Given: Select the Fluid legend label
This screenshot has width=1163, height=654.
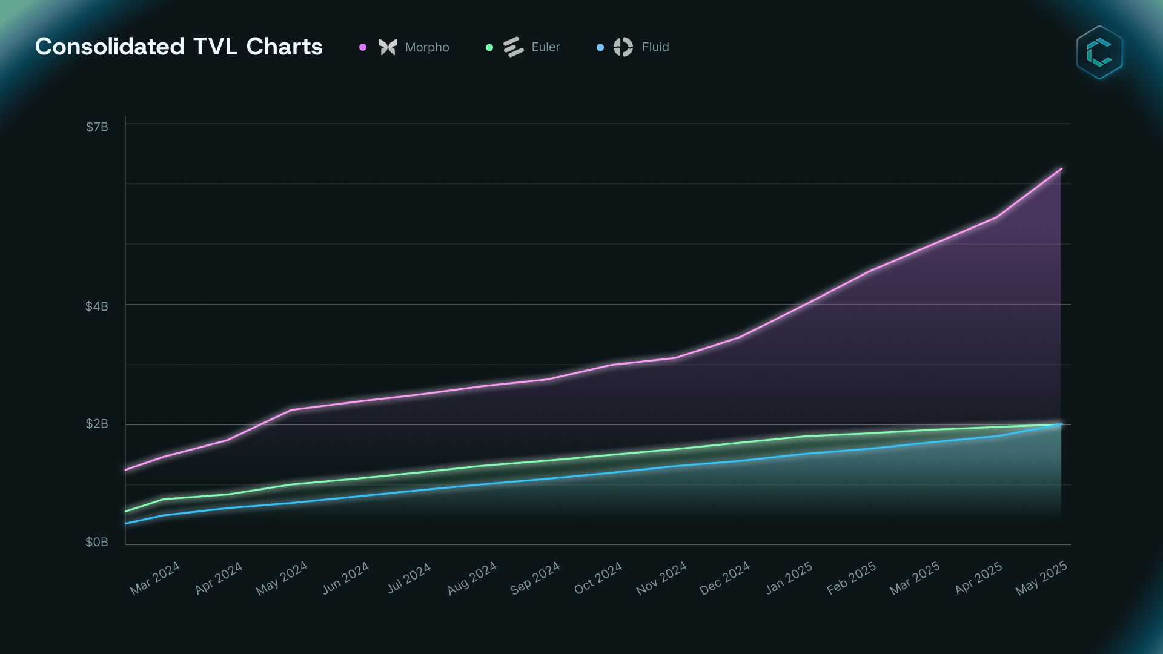Looking at the screenshot, I should click(x=655, y=47).
